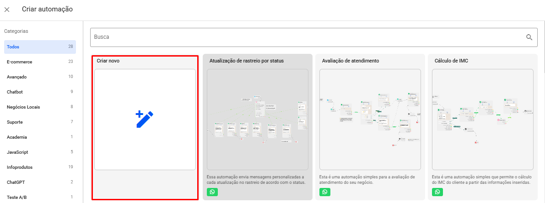This screenshot has height=203, width=545.
Task: Open Cálculo de IMC template preview
Action: [x=482, y=120]
